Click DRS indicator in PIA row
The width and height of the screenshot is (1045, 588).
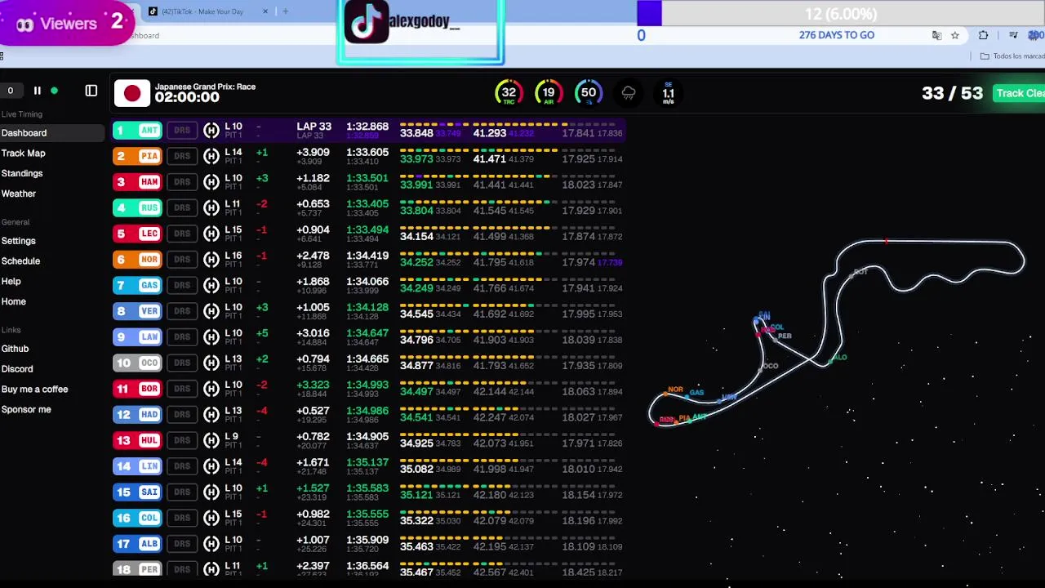pyautogui.click(x=182, y=156)
